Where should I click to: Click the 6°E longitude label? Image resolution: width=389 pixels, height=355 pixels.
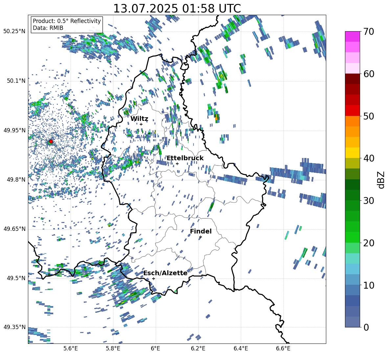pos(155,348)
